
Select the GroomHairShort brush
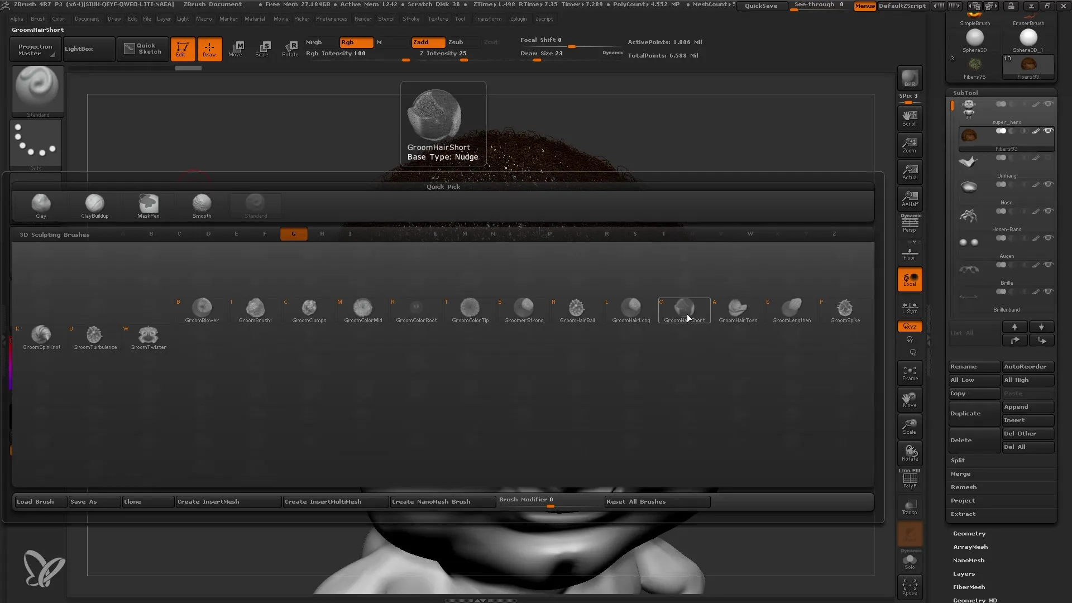pyautogui.click(x=684, y=308)
